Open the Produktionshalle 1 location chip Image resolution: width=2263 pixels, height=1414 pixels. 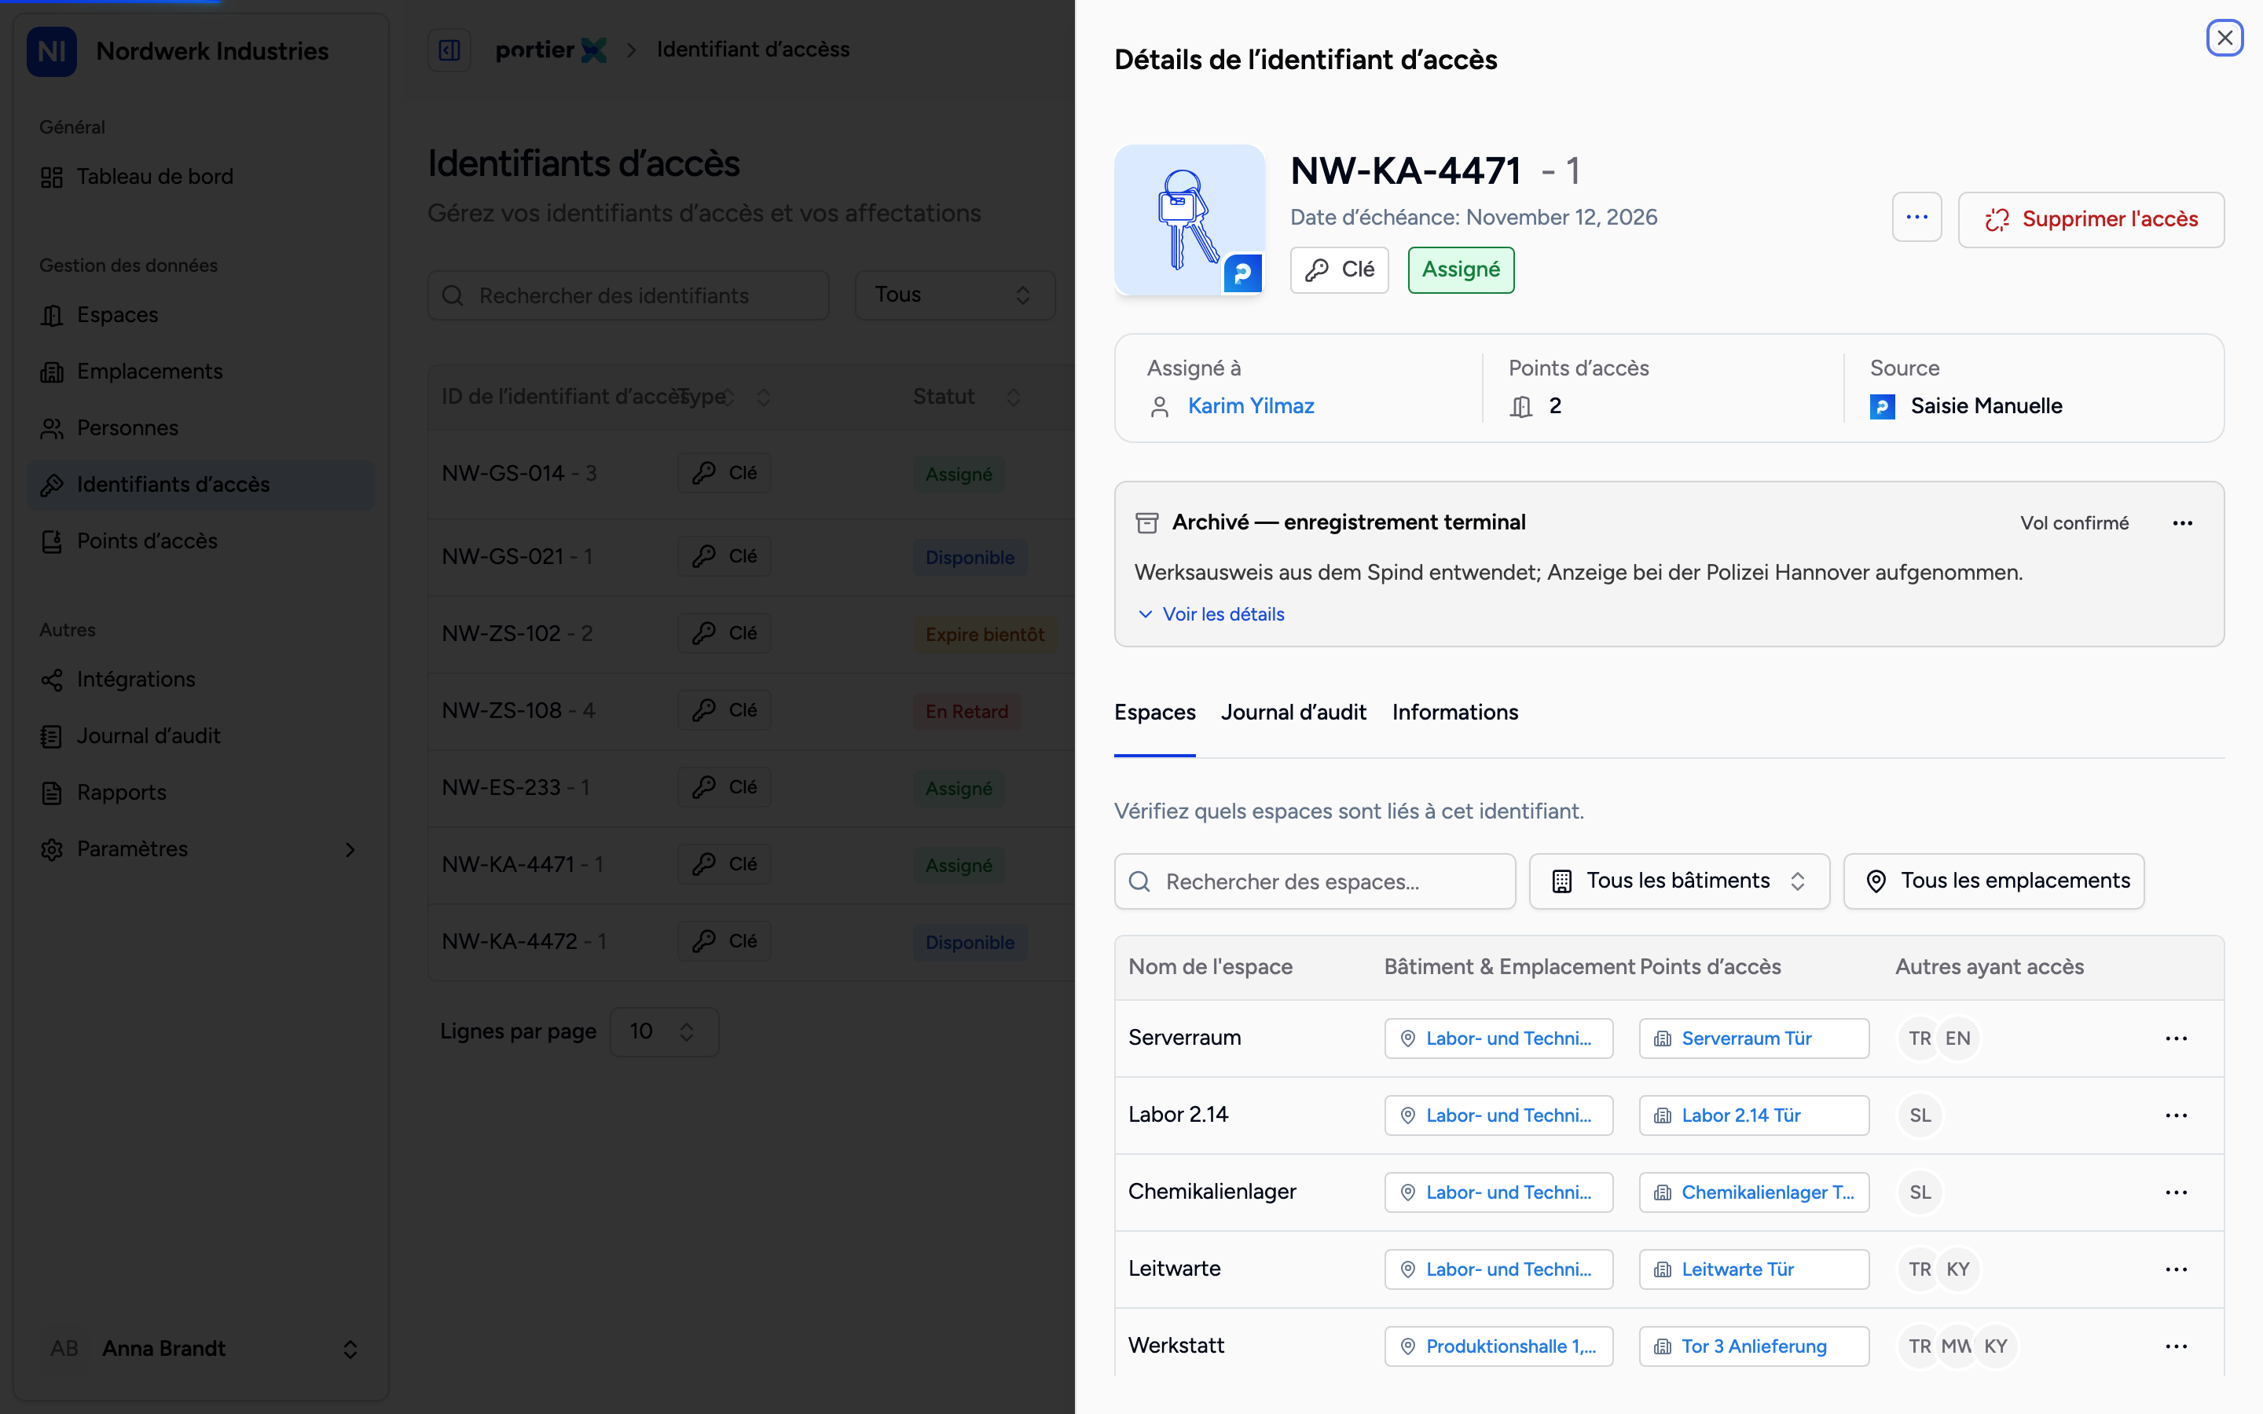coord(1499,1346)
